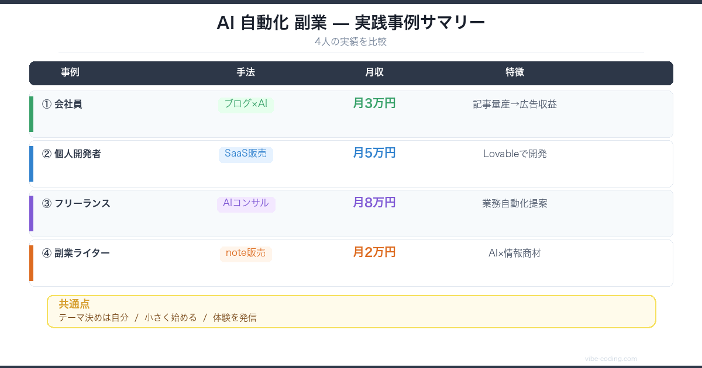The width and height of the screenshot is (702, 368).
Task: Select the ブログ×AI method badge
Action: pos(246,104)
